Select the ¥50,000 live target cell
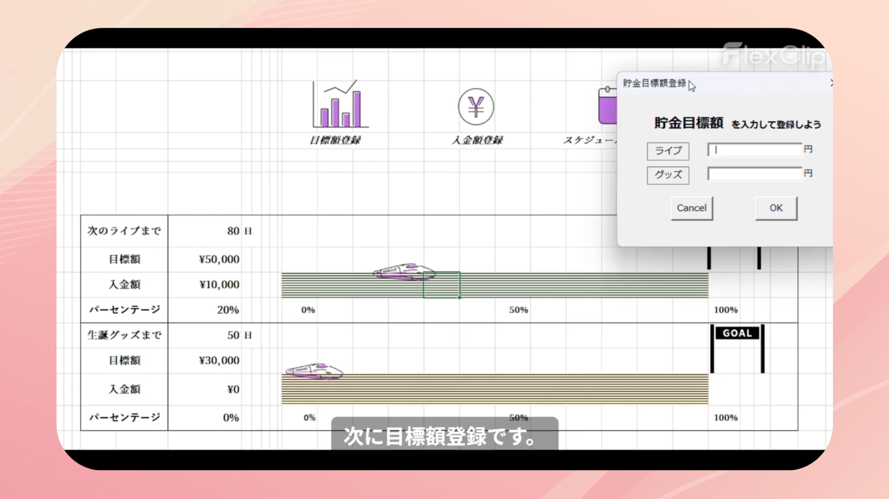Viewport: 889px width, 499px height. coord(219,259)
